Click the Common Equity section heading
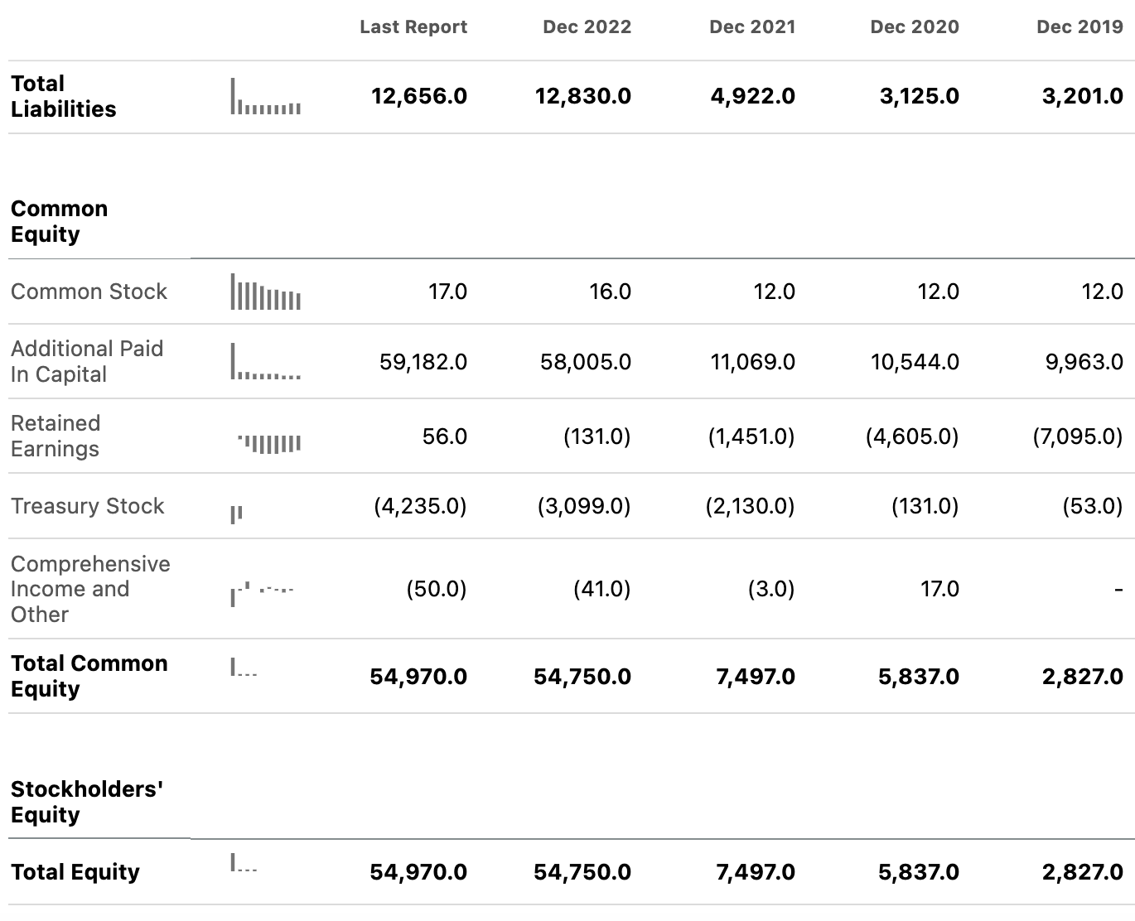This screenshot has height=921, width=1135. (60, 221)
